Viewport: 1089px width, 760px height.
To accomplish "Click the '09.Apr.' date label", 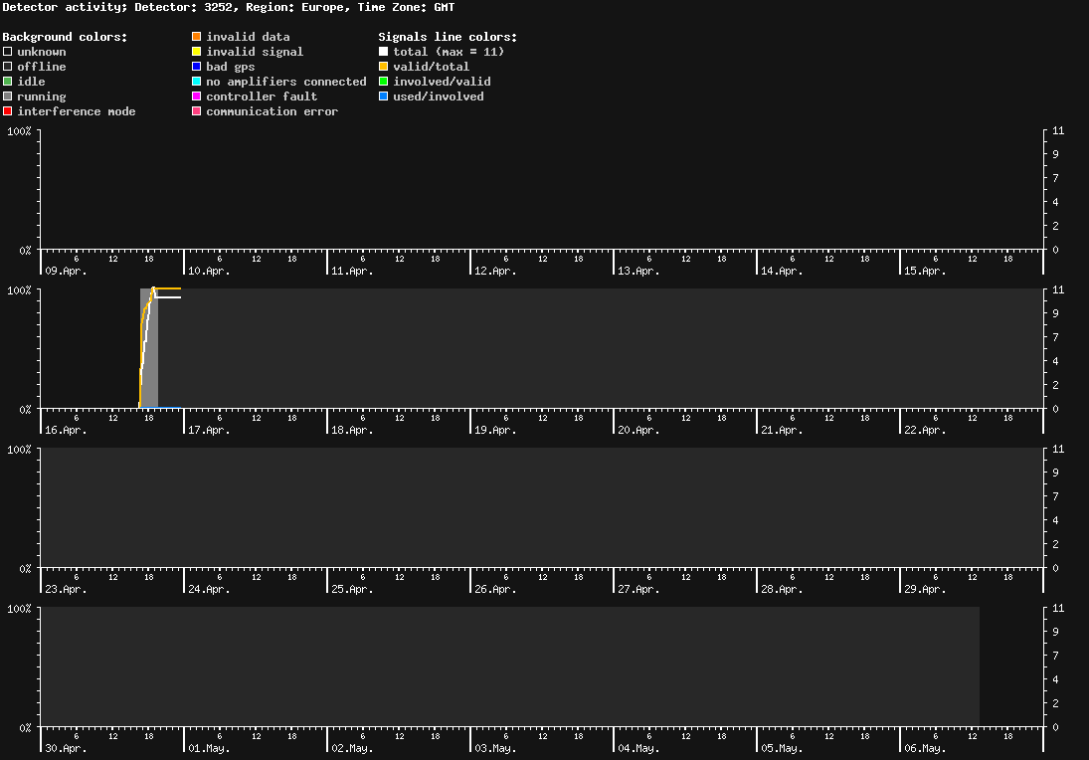I will click(66, 271).
